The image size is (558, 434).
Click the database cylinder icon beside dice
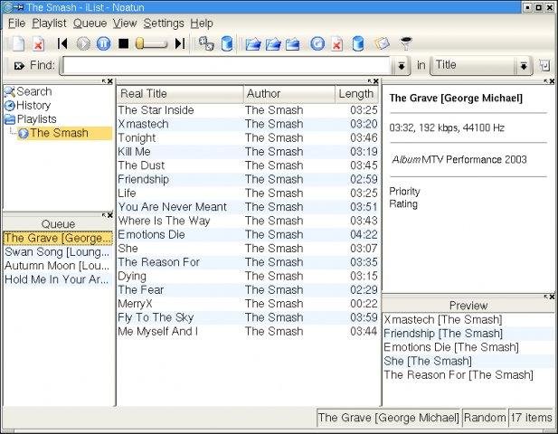tap(227, 43)
